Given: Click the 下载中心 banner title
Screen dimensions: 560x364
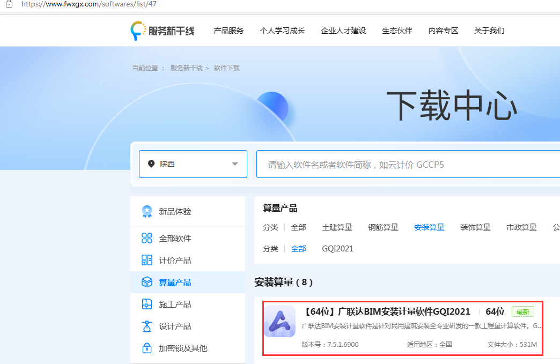Looking at the screenshot, I should pos(452,106).
